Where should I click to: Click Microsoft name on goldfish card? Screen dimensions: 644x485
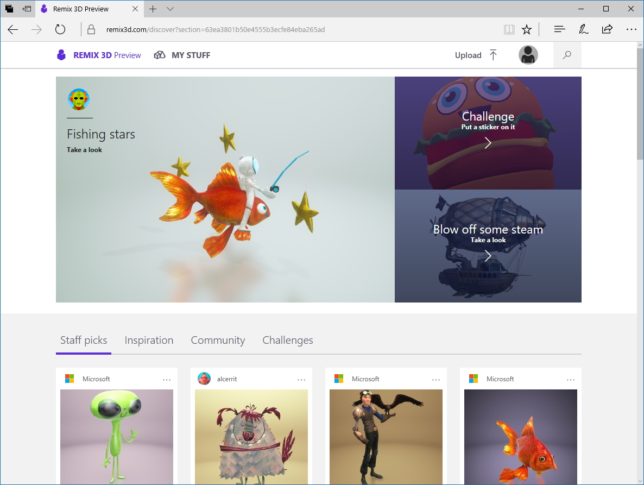500,379
